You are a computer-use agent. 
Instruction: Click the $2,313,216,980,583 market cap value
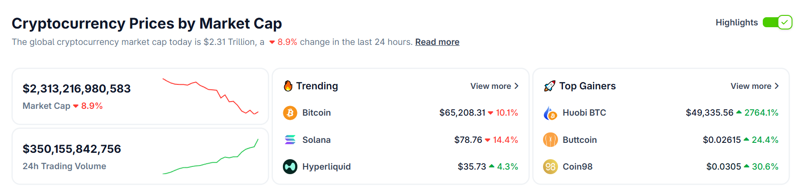77,89
